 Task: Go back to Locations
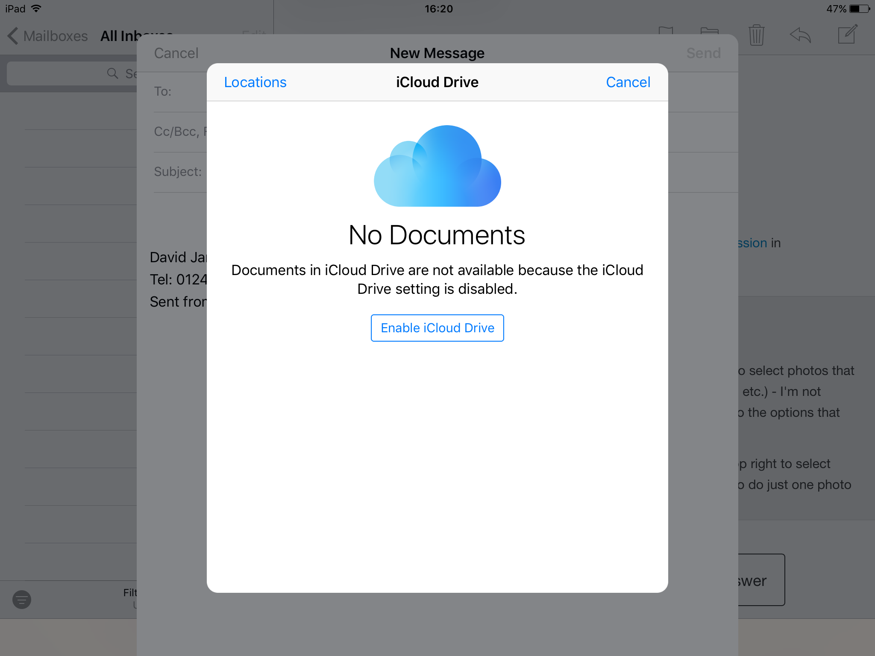click(255, 82)
